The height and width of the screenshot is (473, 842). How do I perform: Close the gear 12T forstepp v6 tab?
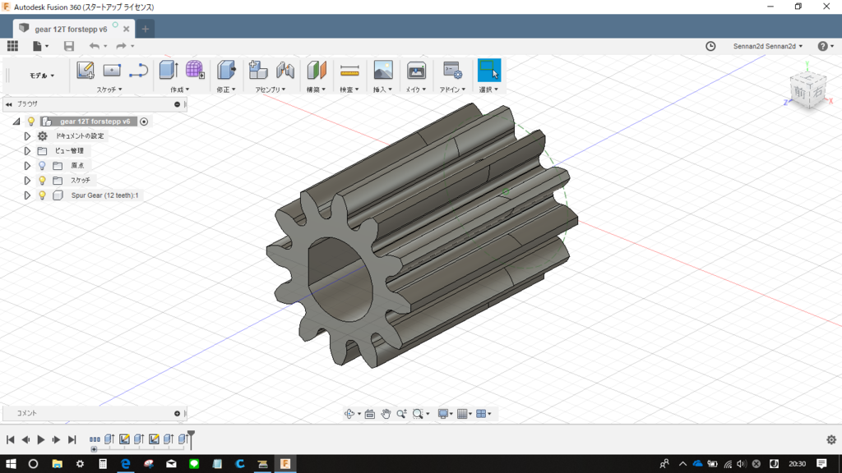(x=126, y=29)
